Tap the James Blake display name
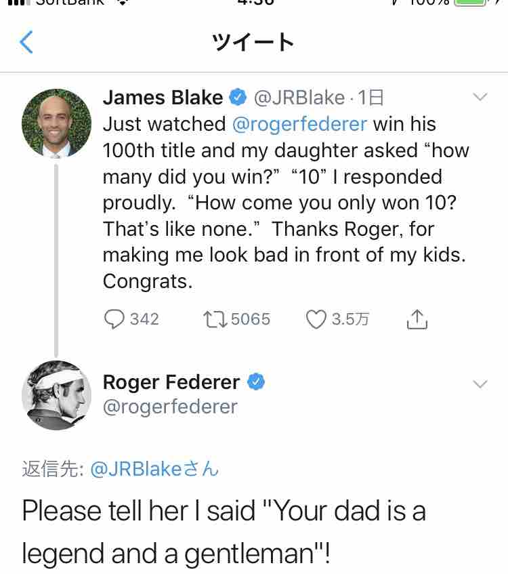The width and height of the screenshot is (508, 574). coord(163,98)
